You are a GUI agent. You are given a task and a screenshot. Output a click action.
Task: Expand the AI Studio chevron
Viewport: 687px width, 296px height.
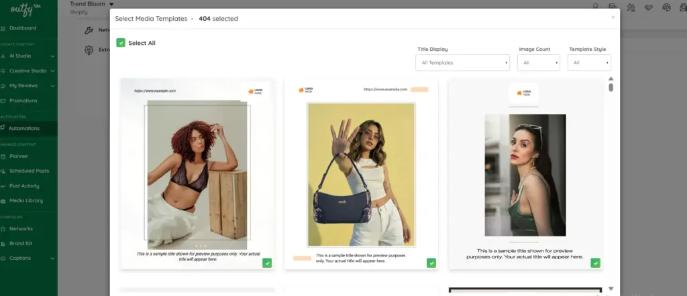(52, 56)
